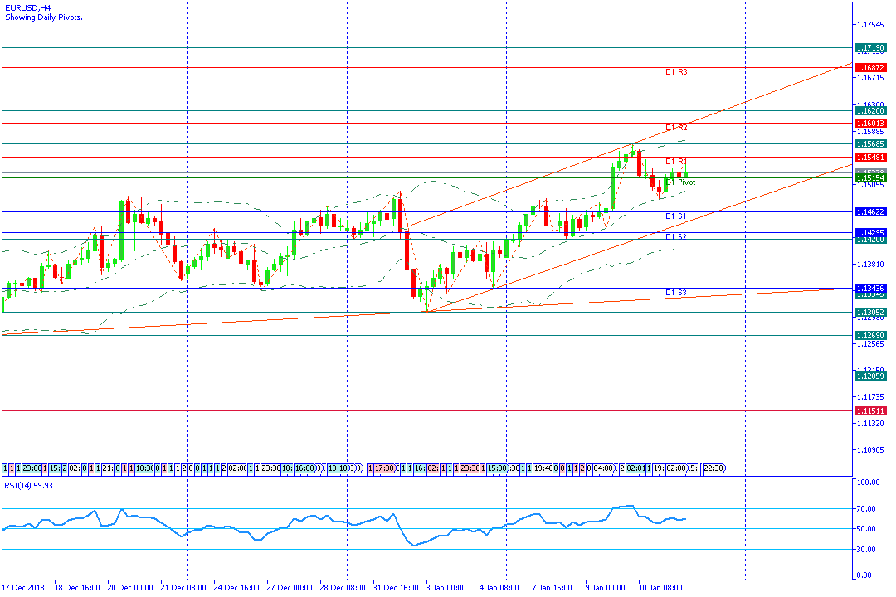Select the red 1.16013 price tag

coord(870,124)
